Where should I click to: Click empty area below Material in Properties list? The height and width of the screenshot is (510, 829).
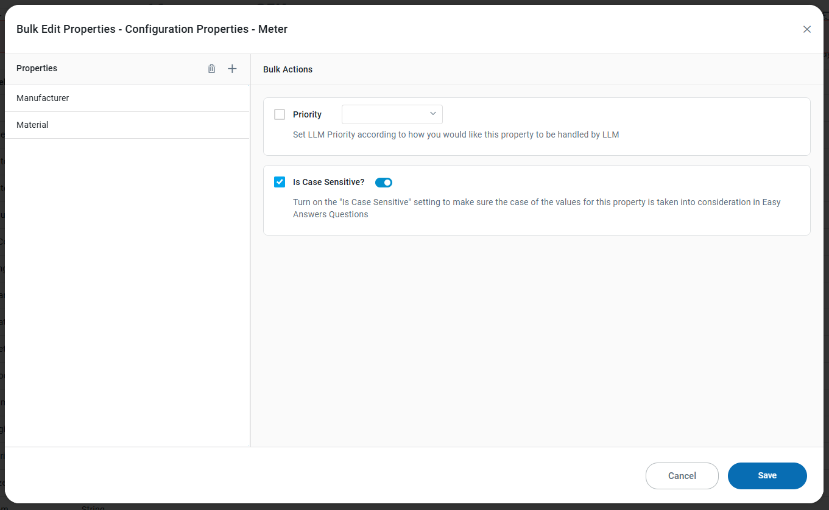pos(127,292)
